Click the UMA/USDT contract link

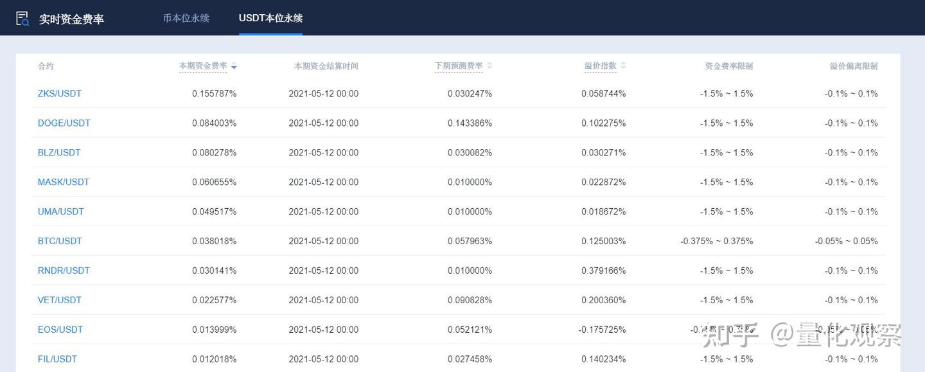point(60,211)
